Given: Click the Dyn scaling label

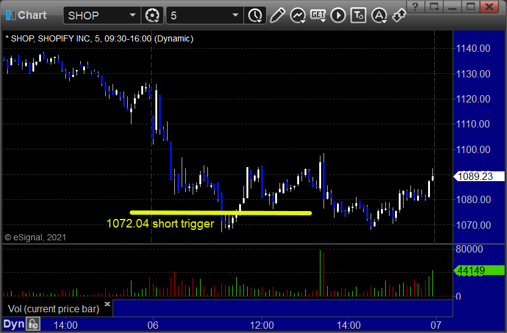Looking at the screenshot, I should (14, 324).
